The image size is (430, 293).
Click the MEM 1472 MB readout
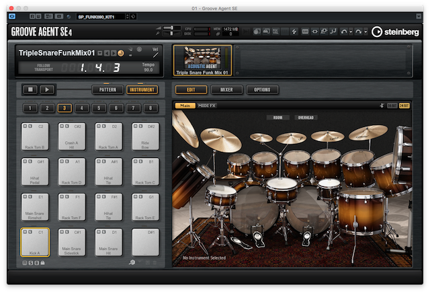point(230,29)
